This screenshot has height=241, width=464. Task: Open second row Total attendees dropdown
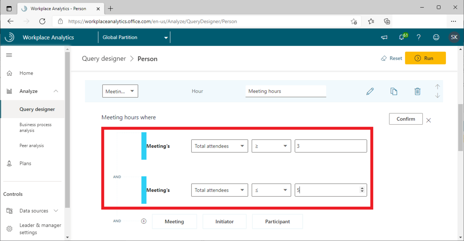(220, 190)
